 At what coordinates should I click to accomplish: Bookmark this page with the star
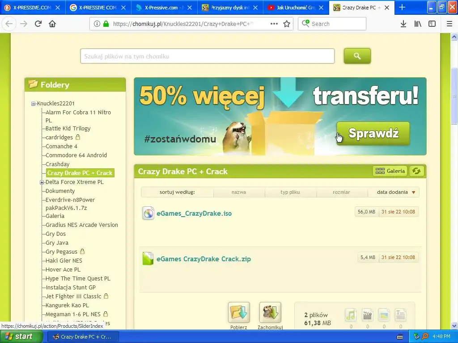tap(287, 24)
